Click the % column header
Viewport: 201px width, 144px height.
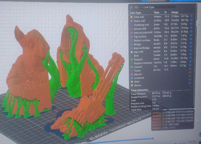coord(166,12)
